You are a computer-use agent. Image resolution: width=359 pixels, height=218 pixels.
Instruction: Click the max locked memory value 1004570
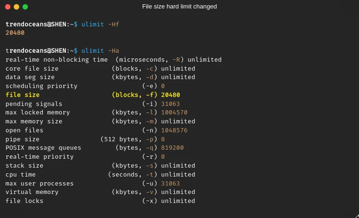[174, 113]
